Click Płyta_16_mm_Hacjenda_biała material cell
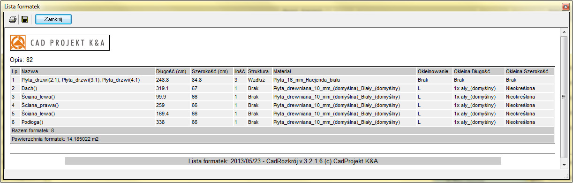573x183 pixels. click(307, 80)
